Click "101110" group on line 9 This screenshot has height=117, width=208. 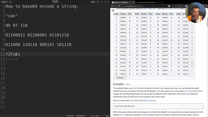tap(64, 45)
